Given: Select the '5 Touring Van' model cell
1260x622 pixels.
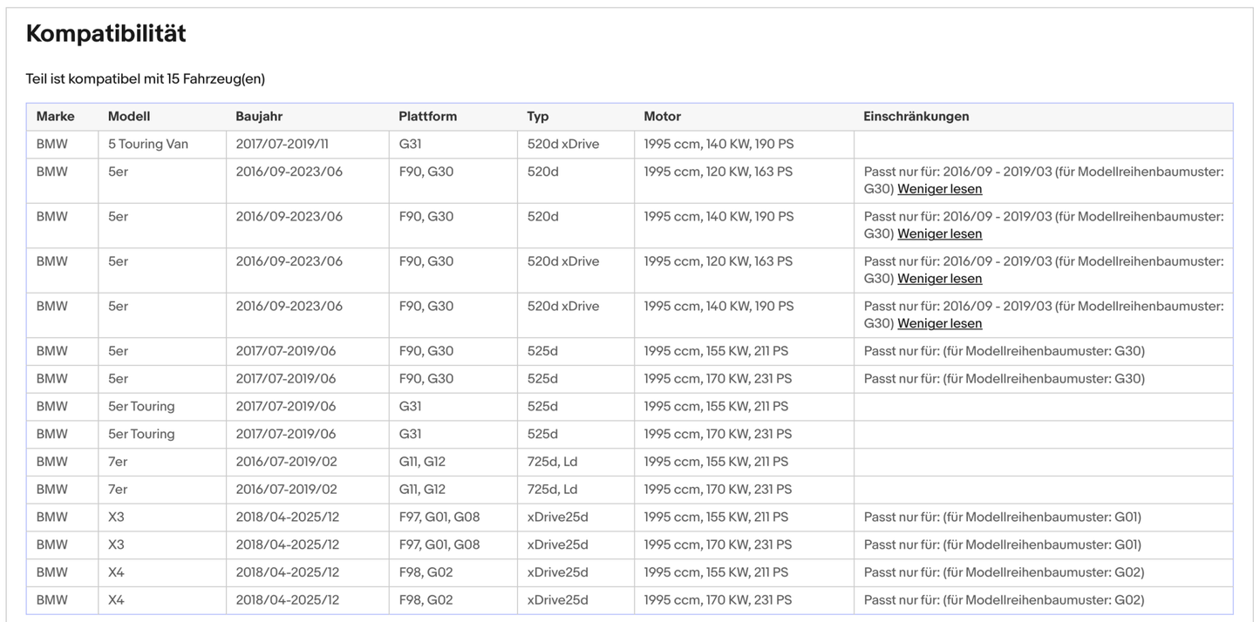Looking at the screenshot, I should [x=148, y=145].
